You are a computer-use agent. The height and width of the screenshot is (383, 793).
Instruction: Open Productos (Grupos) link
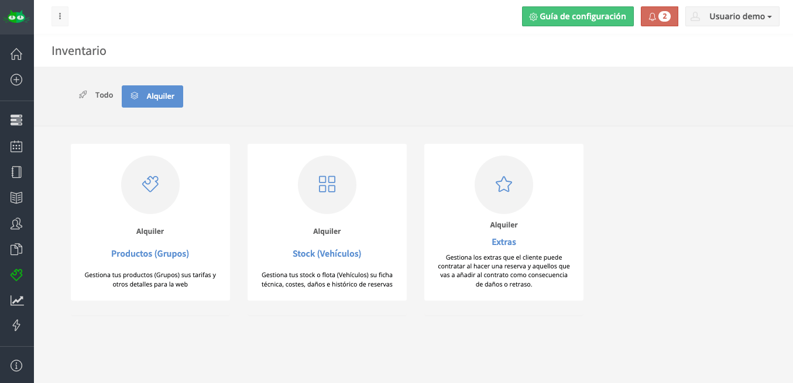(x=150, y=254)
